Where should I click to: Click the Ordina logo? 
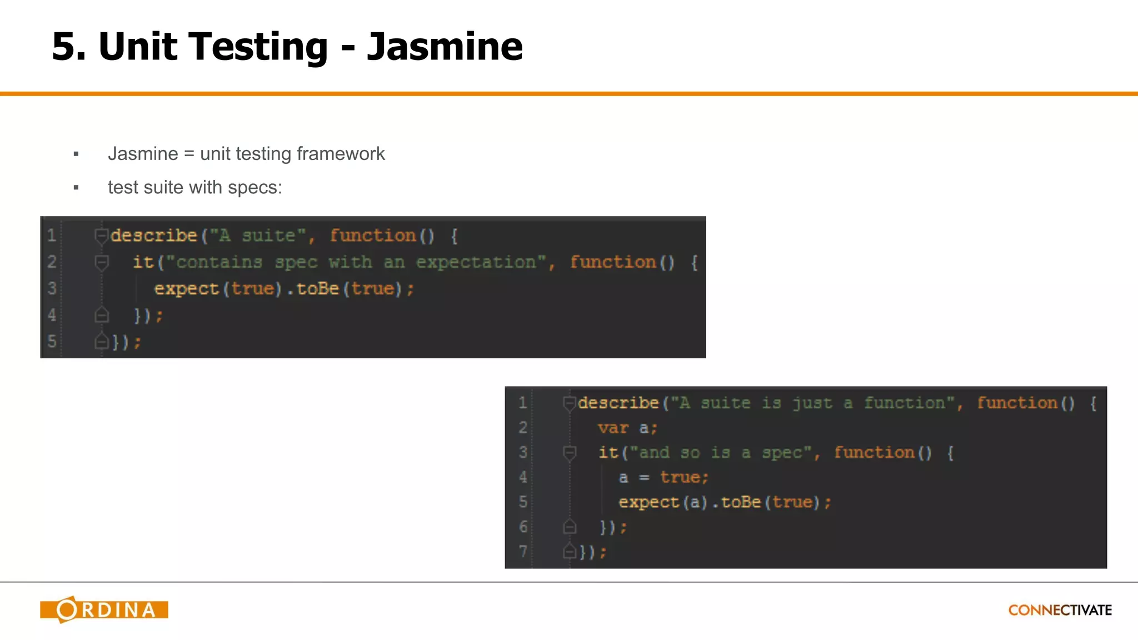pos(104,609)
